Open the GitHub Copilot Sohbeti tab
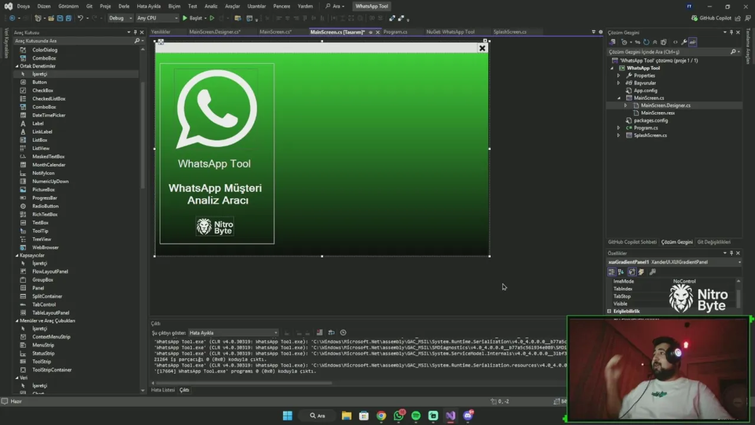755x425 pixels. [x=632, y=242]
